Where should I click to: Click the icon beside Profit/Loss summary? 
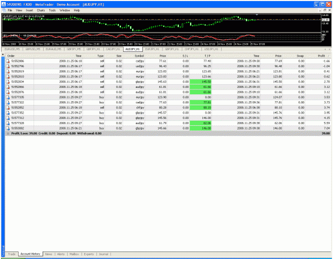point(8,133)
